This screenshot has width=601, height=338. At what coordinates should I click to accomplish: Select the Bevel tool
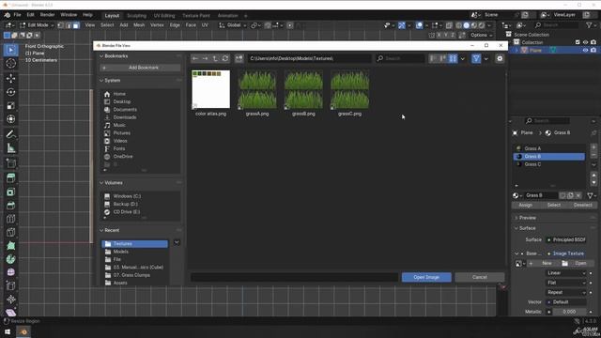click(10, 206)
